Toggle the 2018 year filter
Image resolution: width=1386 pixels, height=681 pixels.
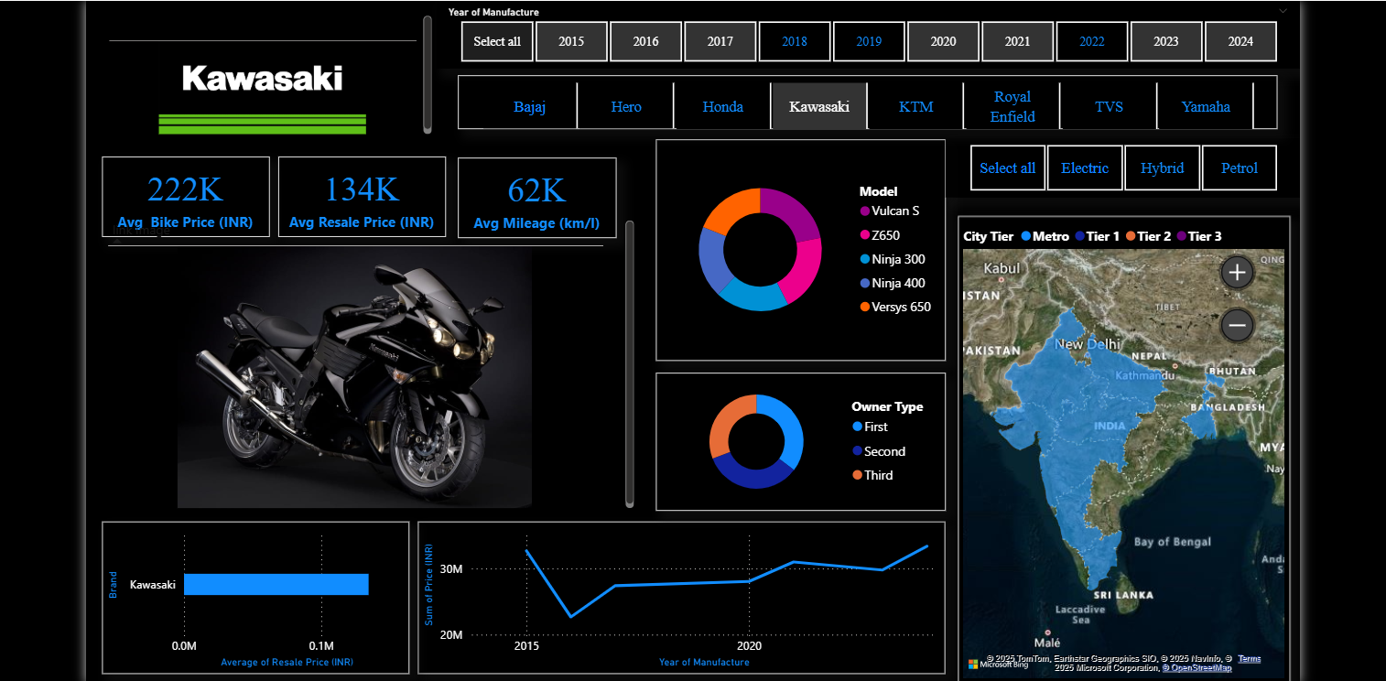[x=795, y=41]
